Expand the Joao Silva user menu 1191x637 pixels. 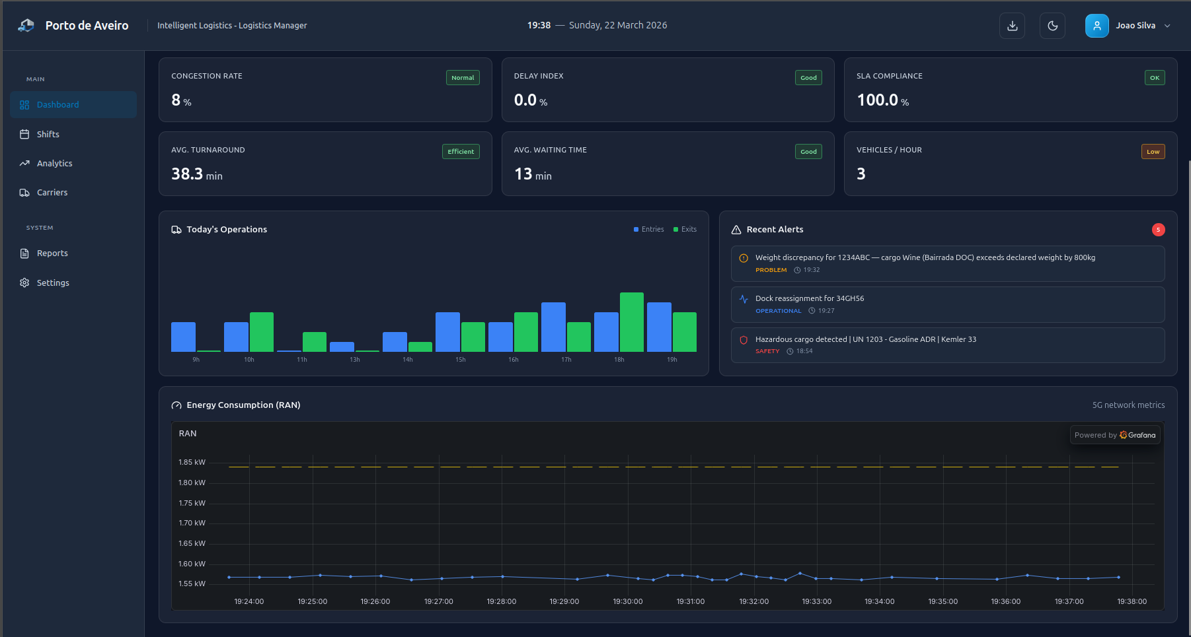click(x=1129, y=25)
